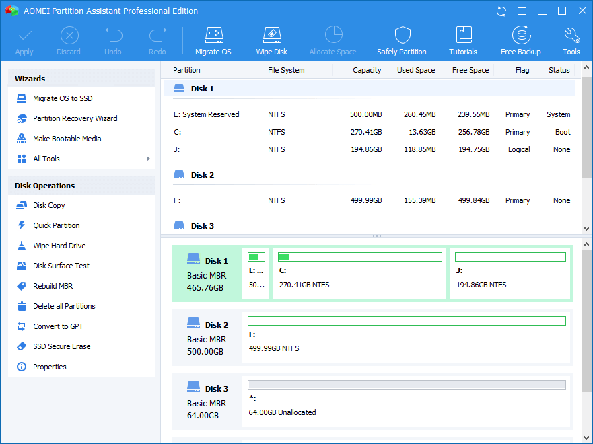Image resolution: width=593 pixels, height=444 pixels.
Task: Open the Tools wrench icon
Action: click(x=571, y=35)
